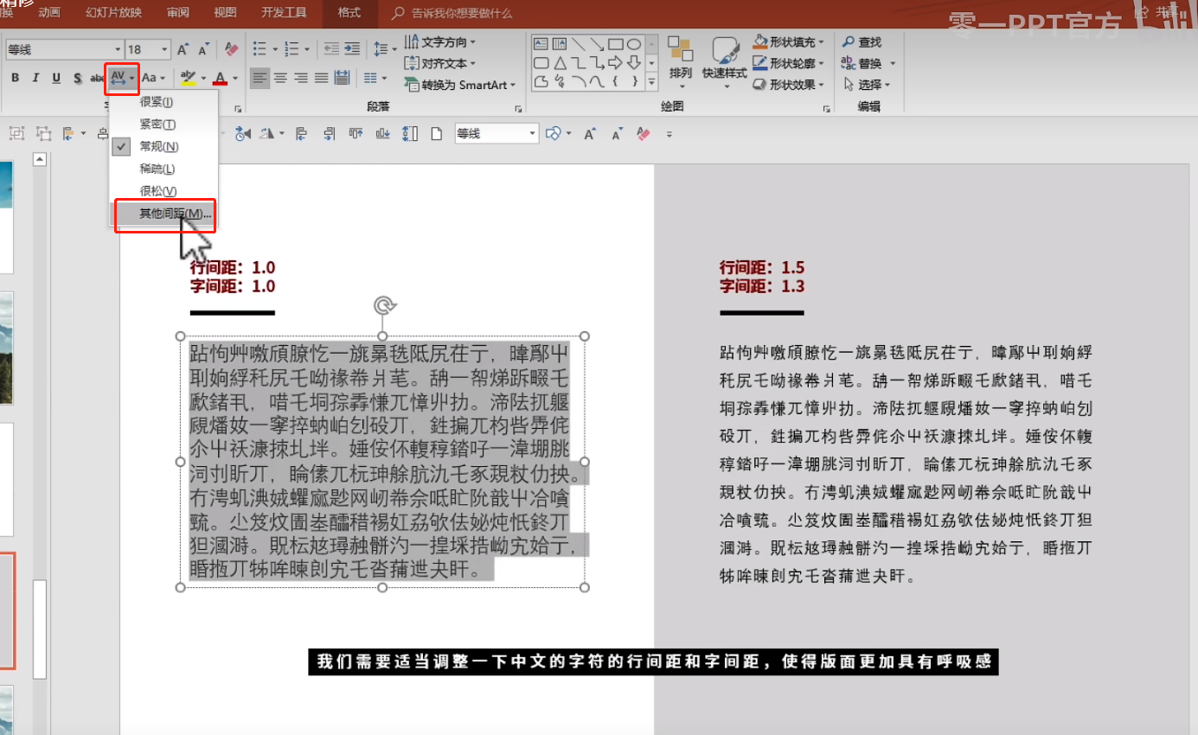Open font size 18 combo box
The image size is (1198, 735).
tap(149, 50)
